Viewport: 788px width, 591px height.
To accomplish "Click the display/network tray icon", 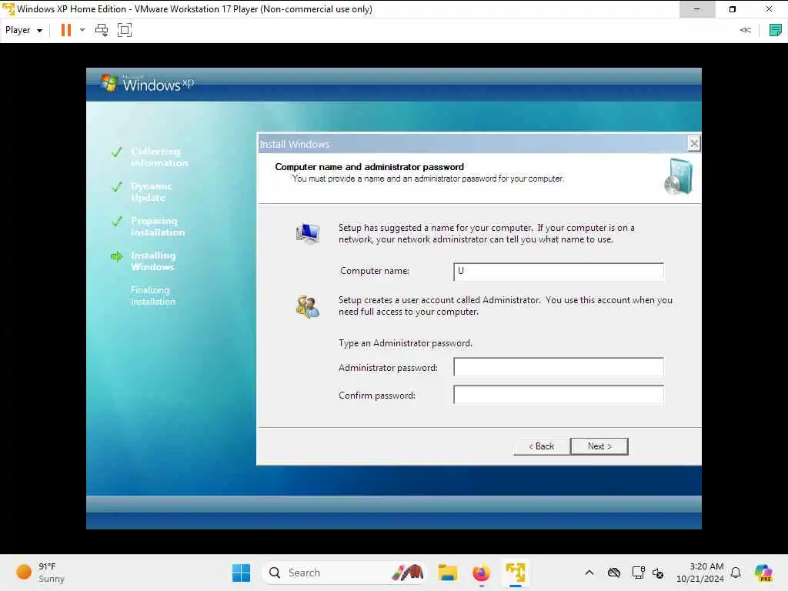I will pyautogui.click(x=638, y=573).
